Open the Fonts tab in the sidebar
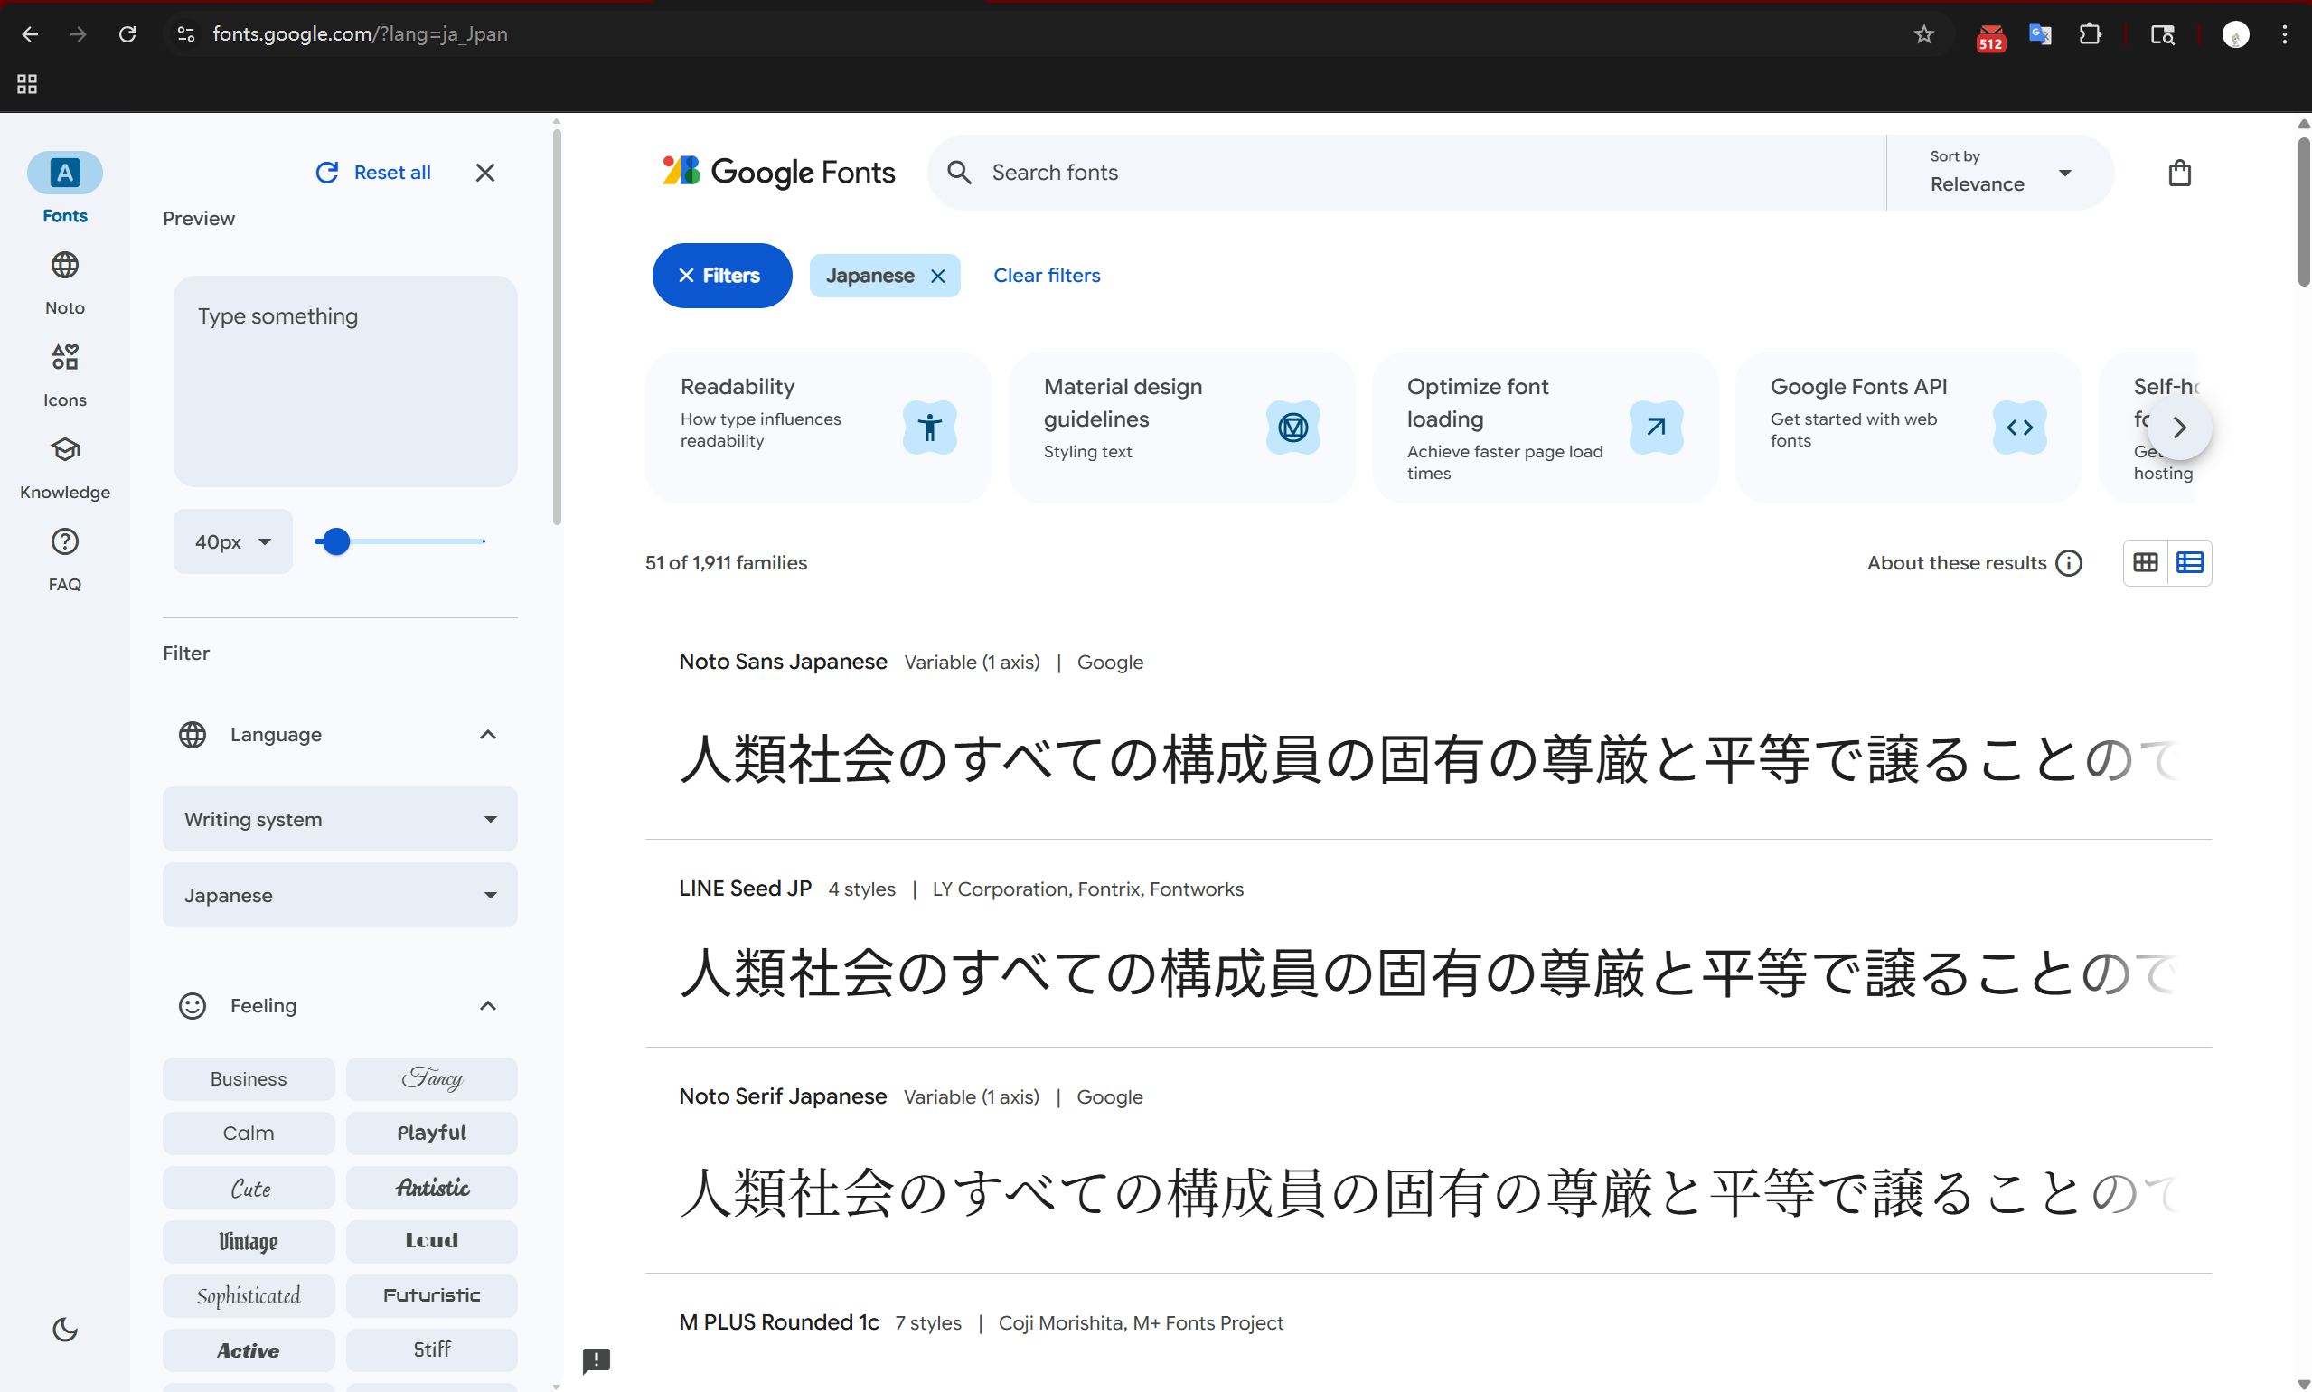Viewport: 2312px width, 1392px height. coord(64,187)
